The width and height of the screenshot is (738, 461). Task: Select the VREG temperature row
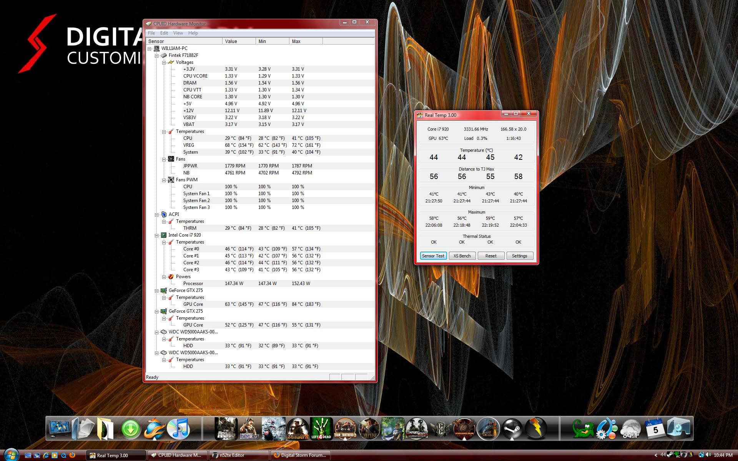[x=260, y=145]
